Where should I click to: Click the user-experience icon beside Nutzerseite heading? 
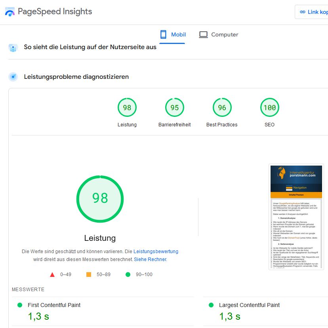13,48
